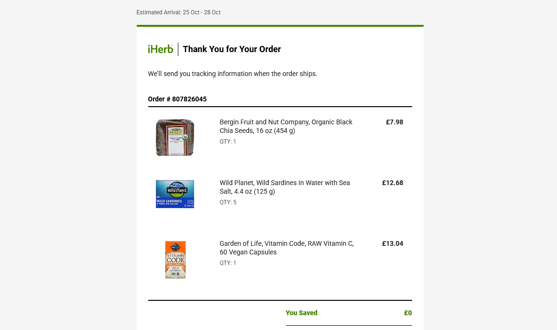The height and width of the screenshot is (330, 557).
Task: Click the Estimated Arrival date text
Action: point(178,12)
